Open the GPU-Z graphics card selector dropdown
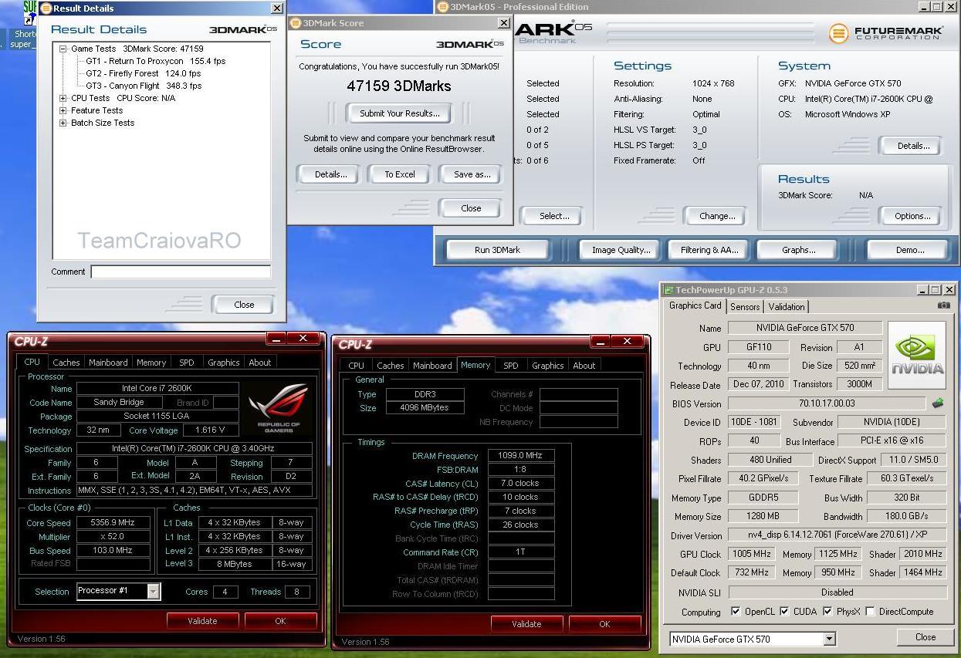The image size is (961, 658). point(830,639)
